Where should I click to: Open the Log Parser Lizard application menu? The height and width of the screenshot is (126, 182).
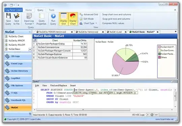point(13,10)
